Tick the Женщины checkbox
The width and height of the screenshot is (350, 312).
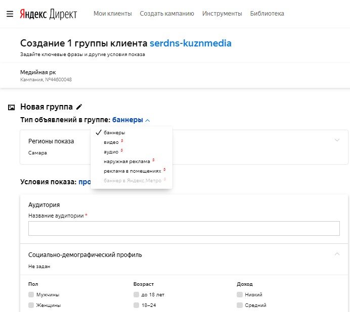point(31,305)
